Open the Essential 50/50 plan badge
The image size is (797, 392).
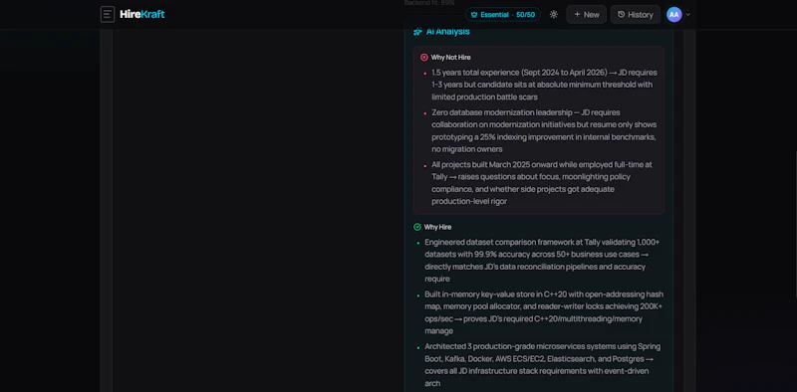(x=503, y=15)
